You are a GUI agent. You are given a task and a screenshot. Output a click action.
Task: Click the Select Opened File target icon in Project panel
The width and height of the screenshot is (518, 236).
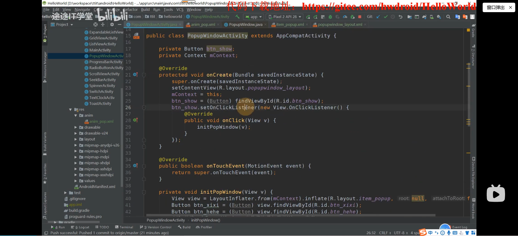click(x=96, y=25)
